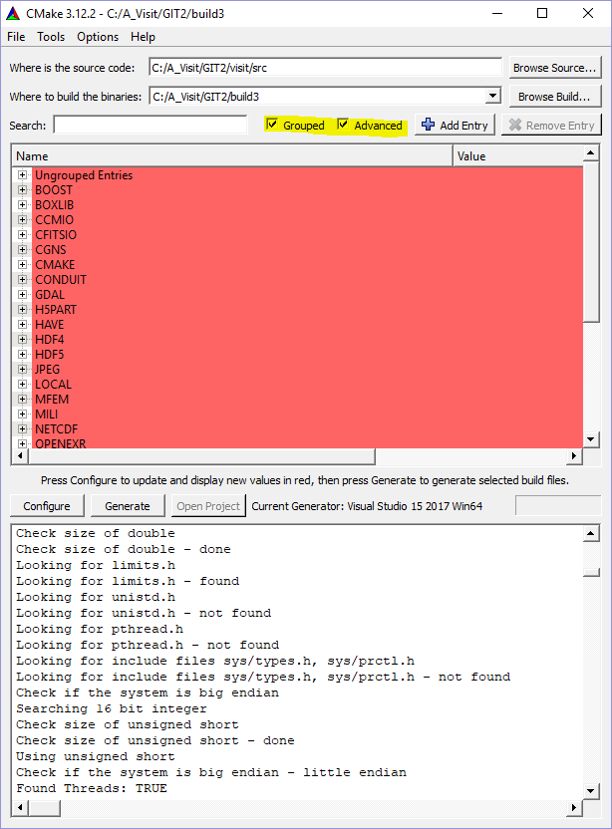Expand the LOCAL group
The height and width of the screenshot is (829, 612).
point(22,384)
